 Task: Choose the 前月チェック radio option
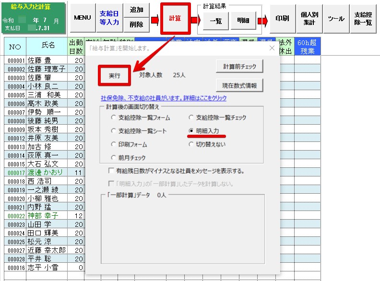[113, 157]
